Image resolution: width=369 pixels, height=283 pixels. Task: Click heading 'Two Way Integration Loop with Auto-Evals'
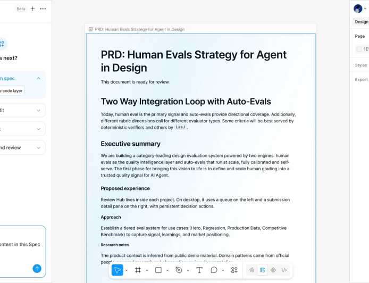tap(186, 102)
